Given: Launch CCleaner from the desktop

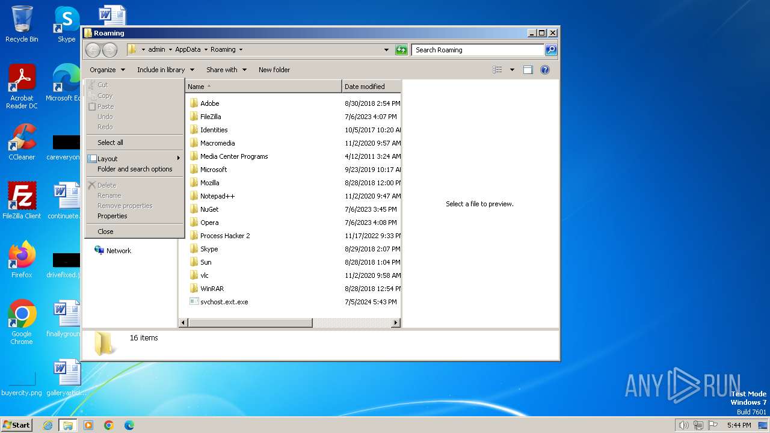Looking at the screenshot, I should click(x=22, y=142).
